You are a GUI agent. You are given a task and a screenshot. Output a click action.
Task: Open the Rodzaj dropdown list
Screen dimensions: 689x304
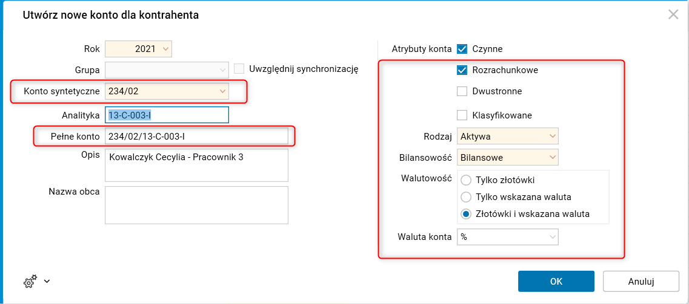[551, 137]
